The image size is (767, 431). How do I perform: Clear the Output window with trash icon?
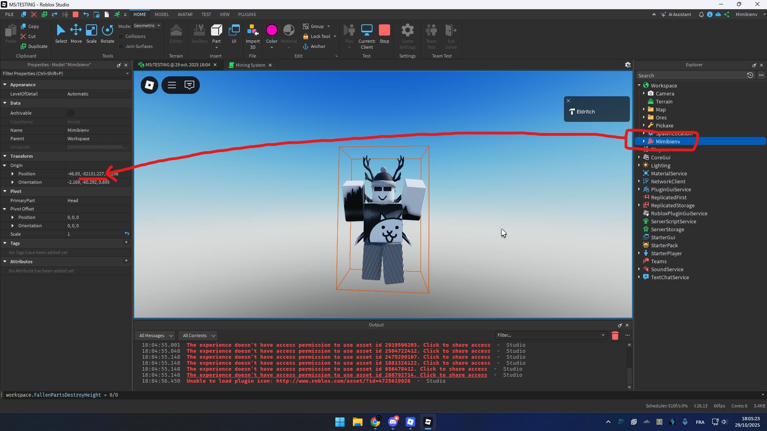[615, 336]
